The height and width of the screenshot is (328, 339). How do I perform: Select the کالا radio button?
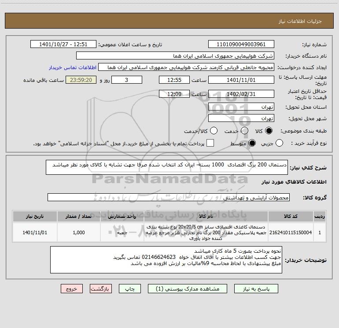coord(269,131)
